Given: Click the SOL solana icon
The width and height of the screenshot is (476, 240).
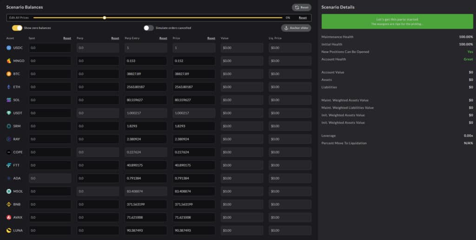Looking at the screenshot, I should 9,100.
